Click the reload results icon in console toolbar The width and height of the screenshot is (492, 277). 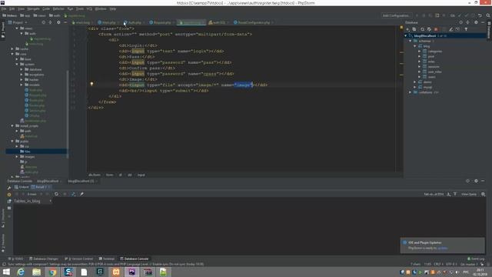point(56,194)
